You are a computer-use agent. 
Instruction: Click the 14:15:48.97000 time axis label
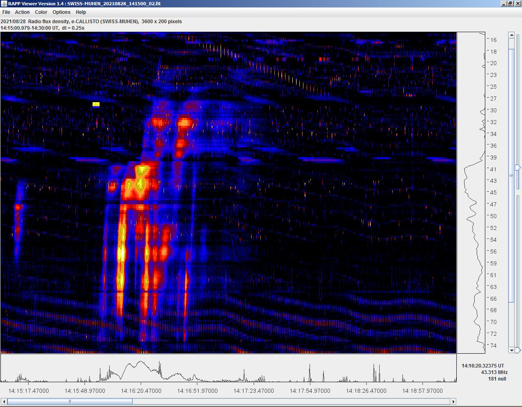pyautogui.click(x=85, y=391)
